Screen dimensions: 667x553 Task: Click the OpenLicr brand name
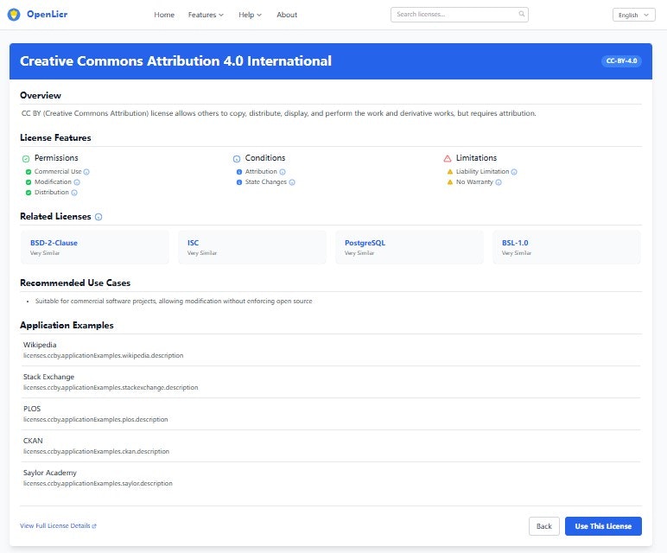point(47,14)
